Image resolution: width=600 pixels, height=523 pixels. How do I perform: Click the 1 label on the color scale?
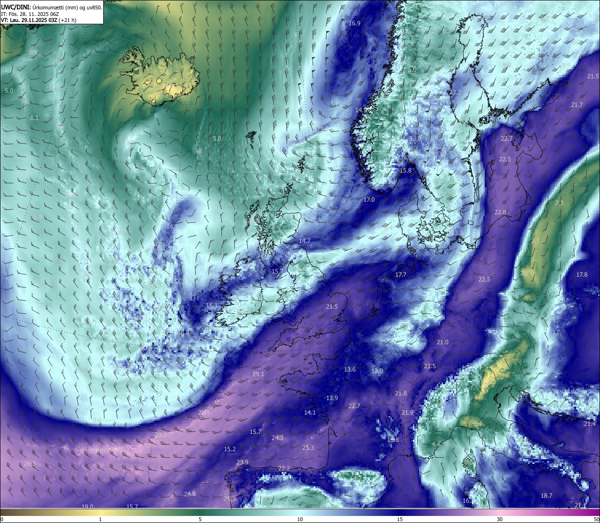[100, 519]
